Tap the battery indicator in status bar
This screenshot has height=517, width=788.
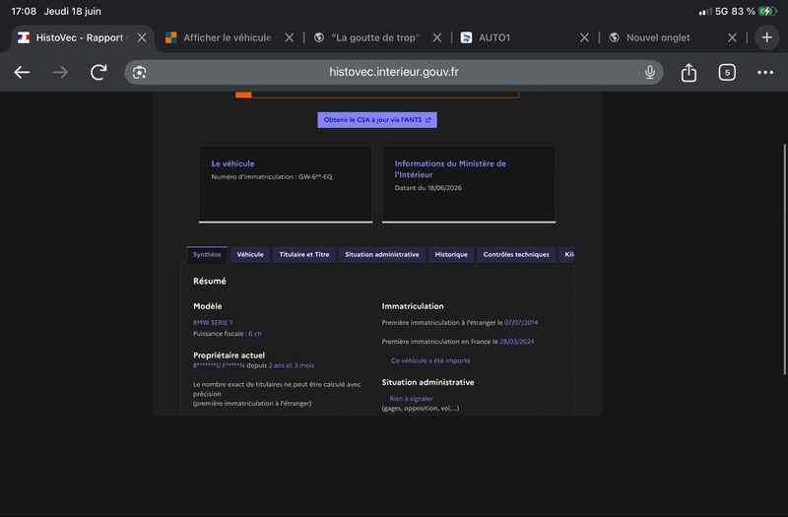(x=768, y=11)
